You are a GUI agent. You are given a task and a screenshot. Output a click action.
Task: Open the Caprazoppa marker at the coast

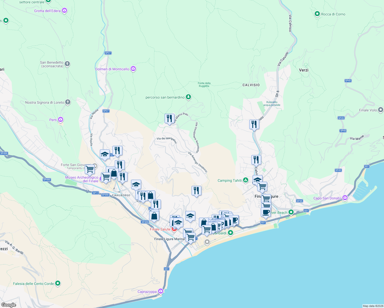pyautogui.click(x=160, y=292)
